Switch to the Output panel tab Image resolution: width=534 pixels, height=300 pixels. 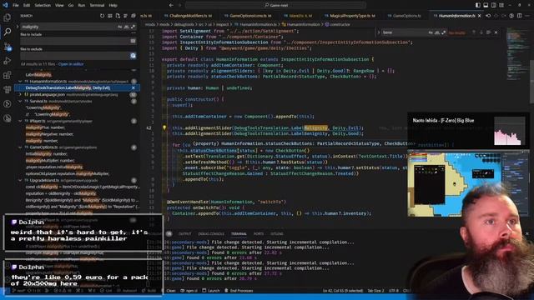pyautogui.click(x=185, y=233)
